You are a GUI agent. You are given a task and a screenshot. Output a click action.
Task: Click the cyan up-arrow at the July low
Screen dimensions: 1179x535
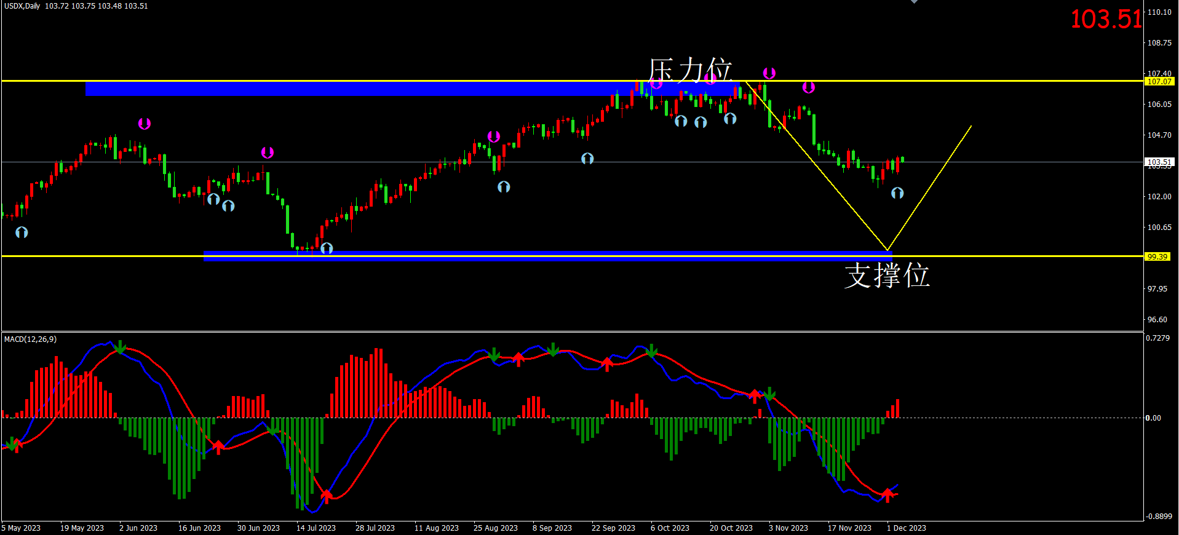click(327, 248)
